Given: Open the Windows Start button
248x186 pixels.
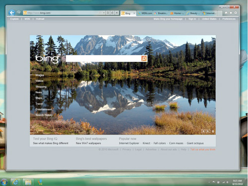Looking at the screenshot, I should pos(4,182).
